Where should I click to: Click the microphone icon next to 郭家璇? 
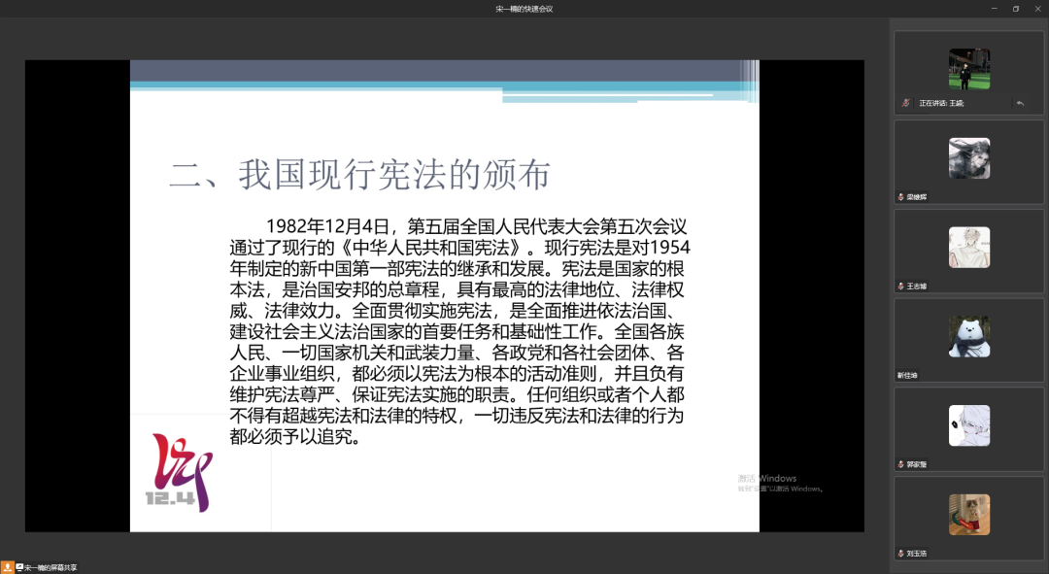(899, 463)
